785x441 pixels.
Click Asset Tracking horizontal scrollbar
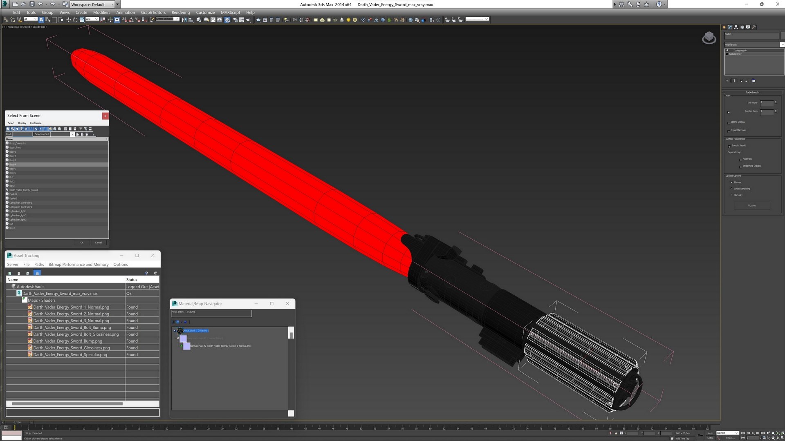(x=67, y=404)
